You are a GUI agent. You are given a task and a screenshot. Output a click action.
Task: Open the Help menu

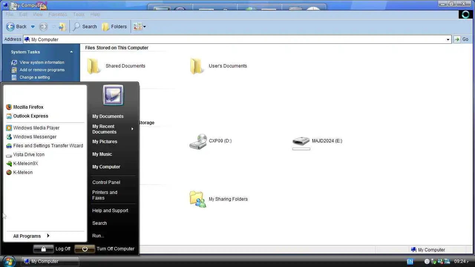(95, 14)
